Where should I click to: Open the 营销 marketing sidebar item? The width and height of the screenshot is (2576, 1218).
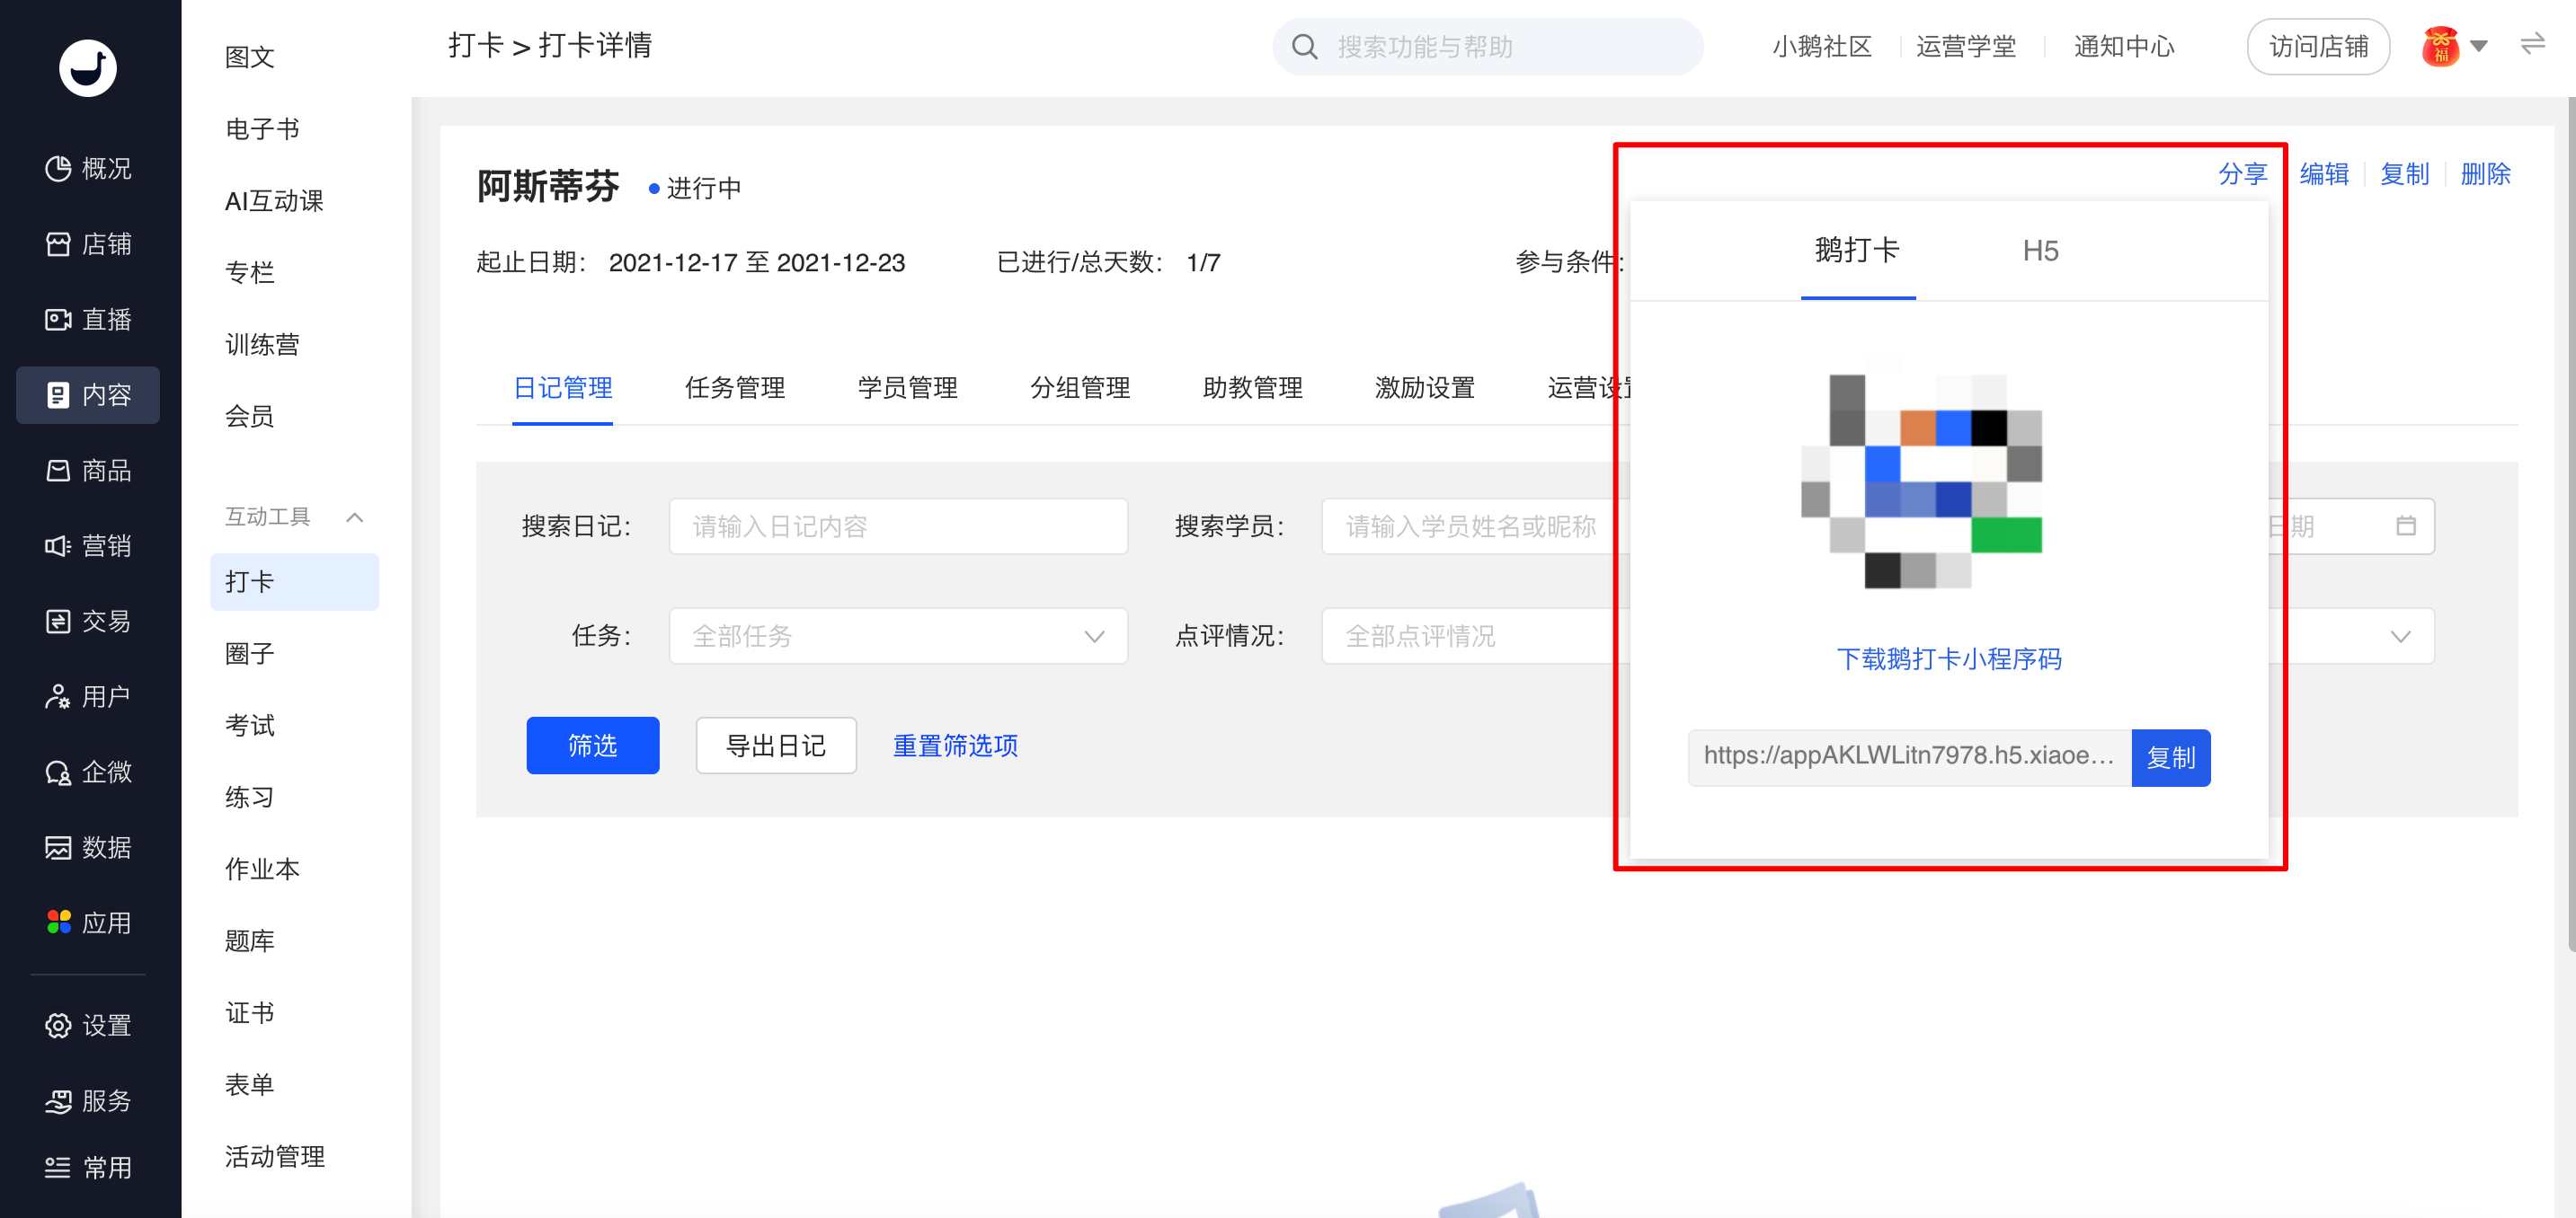pos(88,545)
